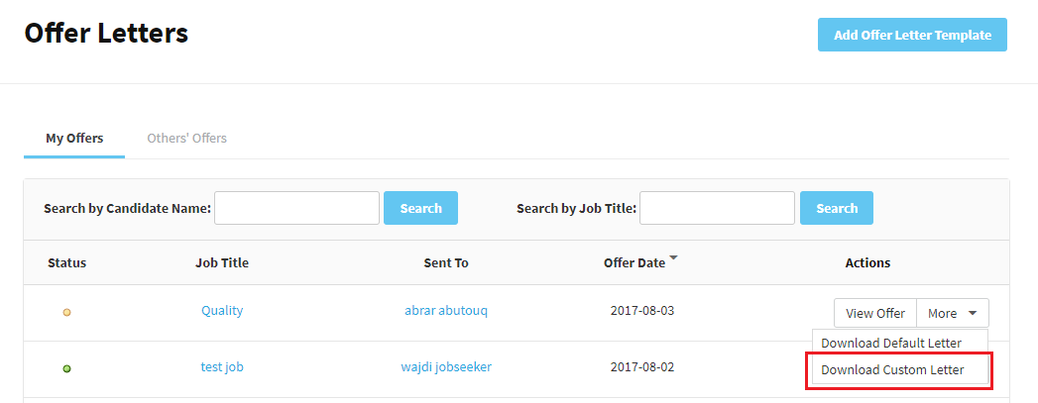Click the Offer Date sort arrow icon
Image resolution: width=1038 pixels, height=403 pixels.
pyautogui.click(x=674, y=258)
